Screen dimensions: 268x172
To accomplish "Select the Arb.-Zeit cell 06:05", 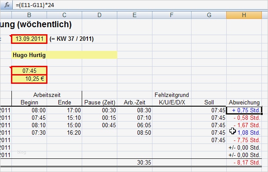I will point(135,125).
